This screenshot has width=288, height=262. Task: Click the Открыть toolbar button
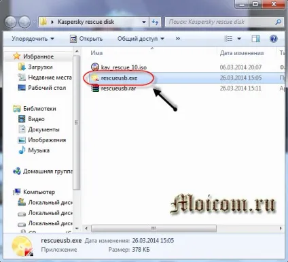click(86, 39)
